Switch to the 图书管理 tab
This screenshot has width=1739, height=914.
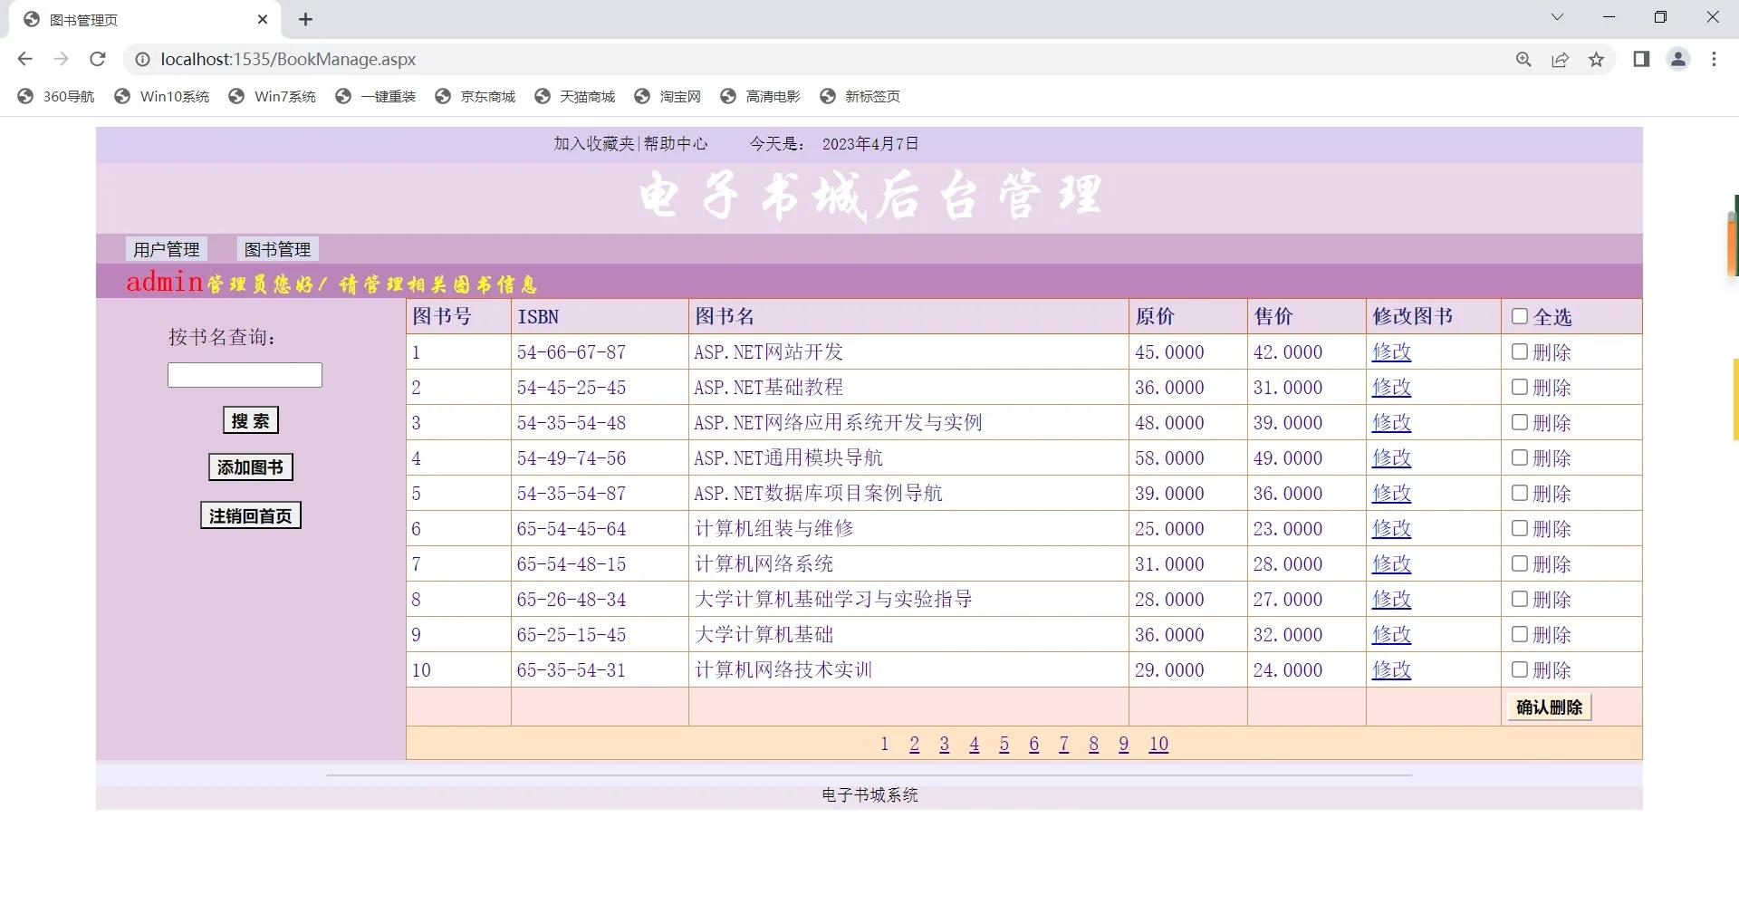click(x=278, y=248)
